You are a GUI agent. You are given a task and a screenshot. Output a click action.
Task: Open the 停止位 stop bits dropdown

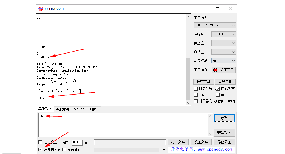tap(223, 43)
